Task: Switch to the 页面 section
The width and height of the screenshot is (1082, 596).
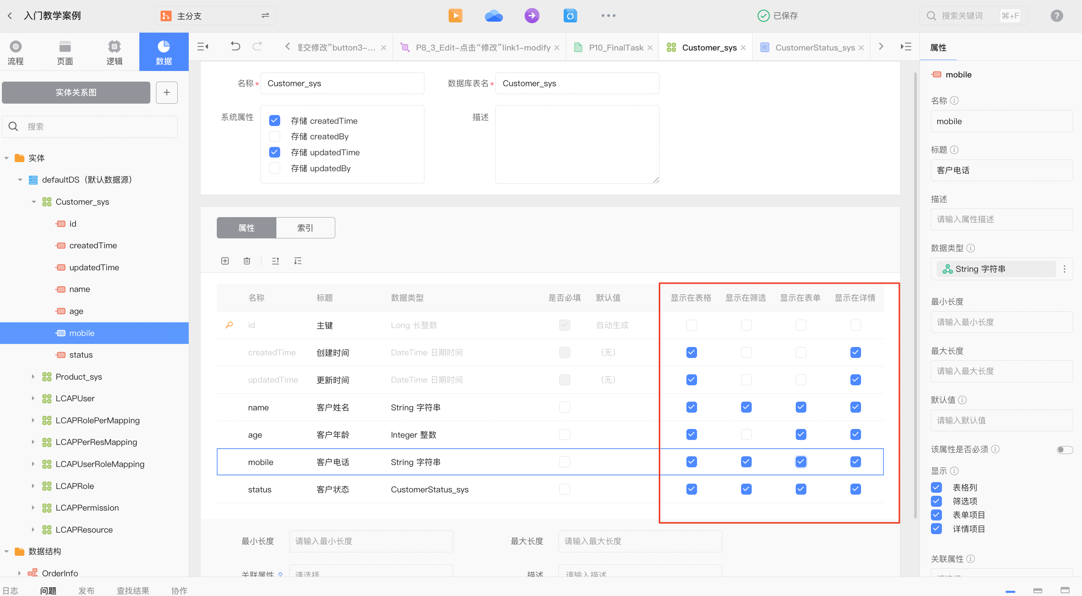Action: (65, 52)
